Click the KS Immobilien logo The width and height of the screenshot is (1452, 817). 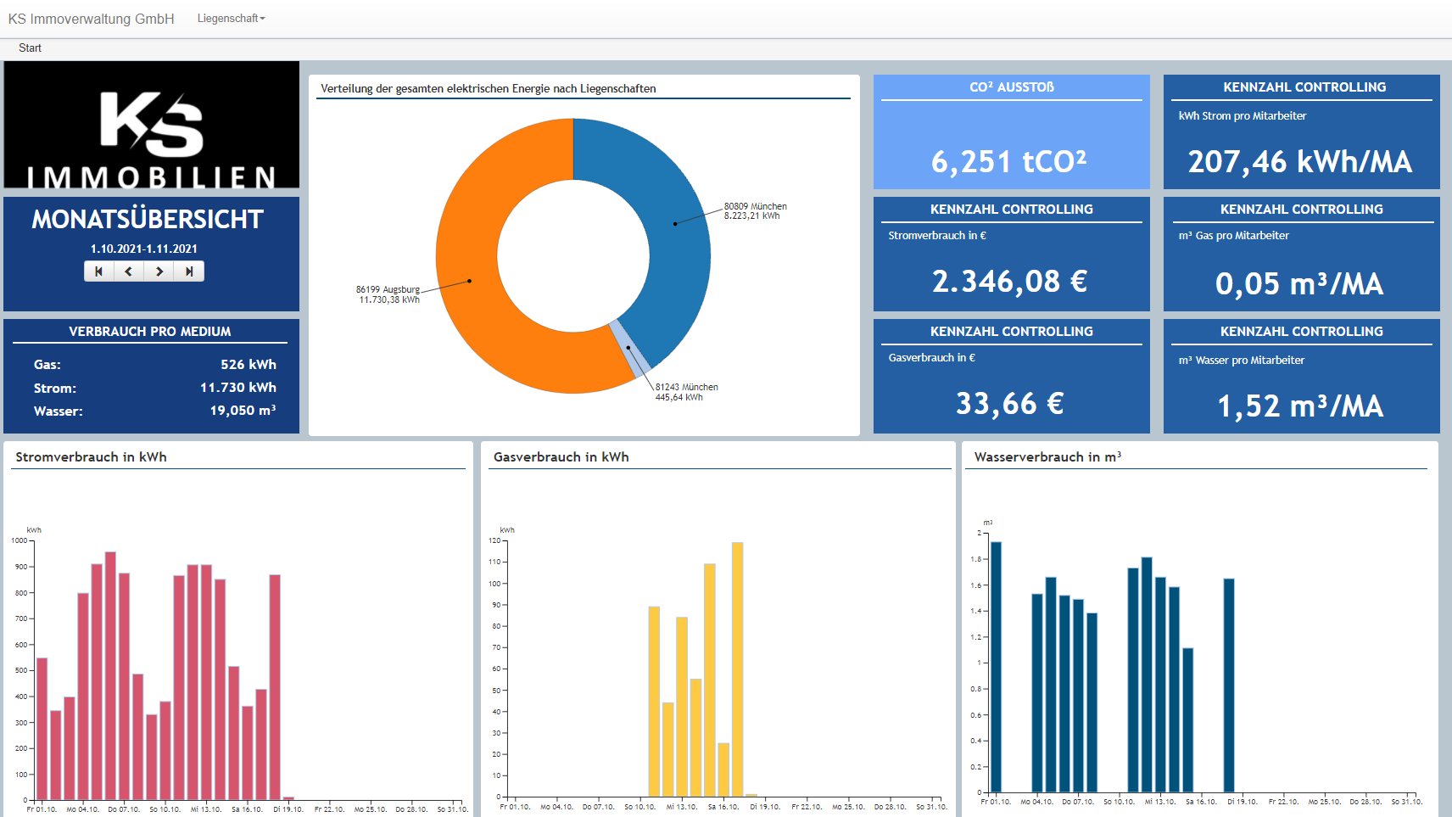152,126
